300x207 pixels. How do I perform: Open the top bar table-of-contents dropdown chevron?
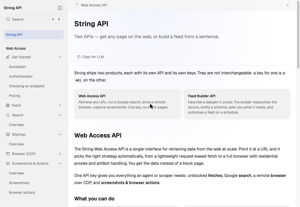(x=287, y=5)
